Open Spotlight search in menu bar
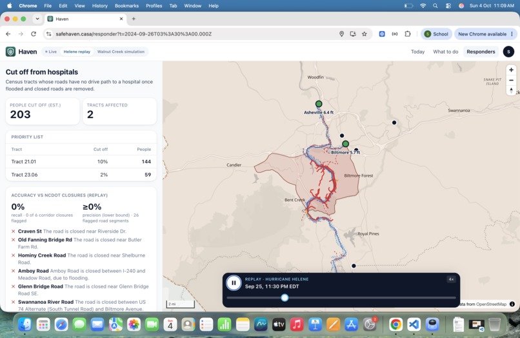This screenshot has width=520, height=338. click(435, 6)
